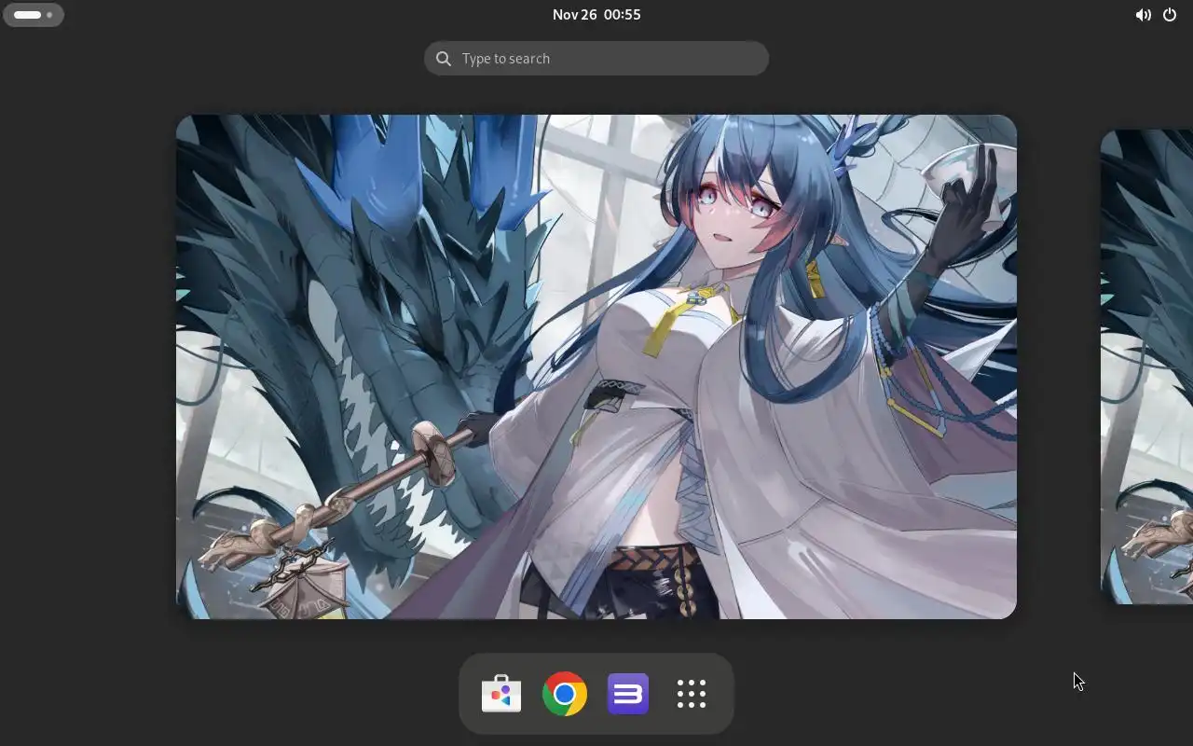Open the volume indicator in top bar
1193x746 pixels.
tap(1143, 15)
